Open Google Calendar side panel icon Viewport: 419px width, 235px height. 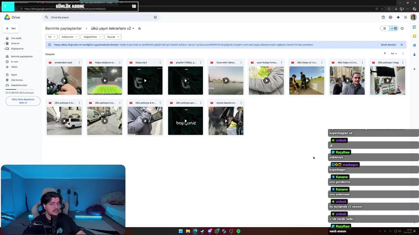click(x=414, y=27)
